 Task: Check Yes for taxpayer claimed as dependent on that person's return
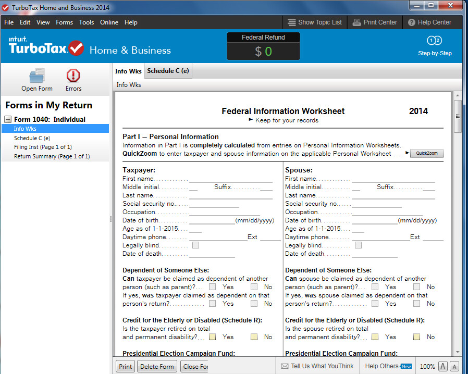[213, 303]
